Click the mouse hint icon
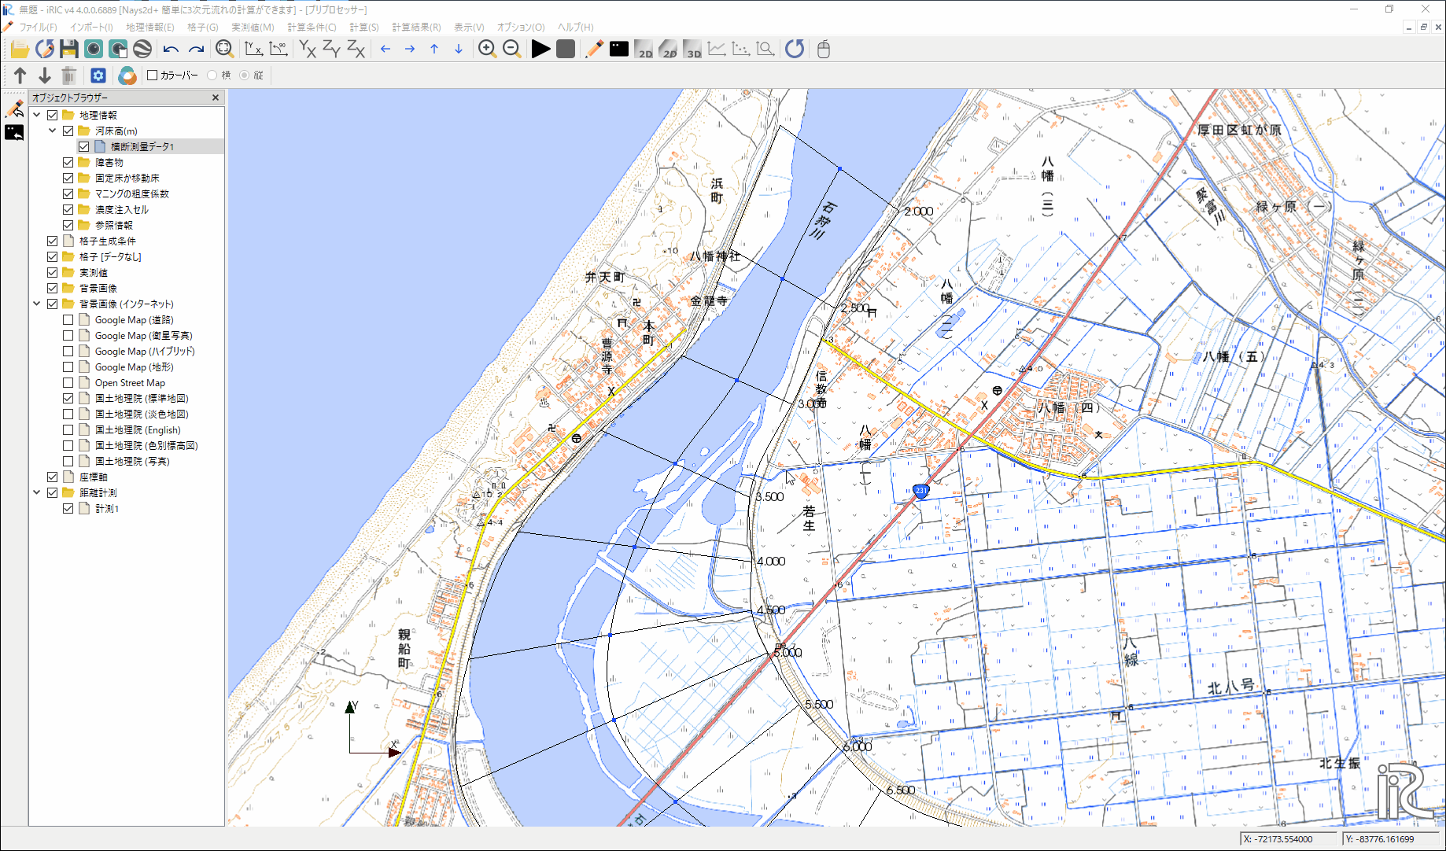Viewport: 1446px width, 851px height. [x=824, y=49]
